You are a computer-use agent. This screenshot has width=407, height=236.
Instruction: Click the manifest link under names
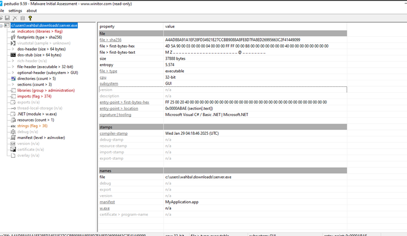pyautogui.click(x=107, y=202)
